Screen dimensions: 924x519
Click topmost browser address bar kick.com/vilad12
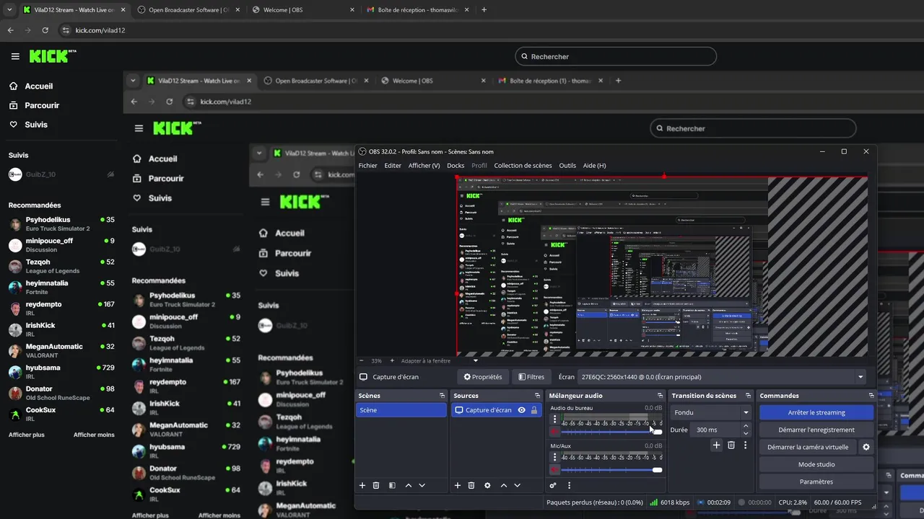tap(100, 30)
